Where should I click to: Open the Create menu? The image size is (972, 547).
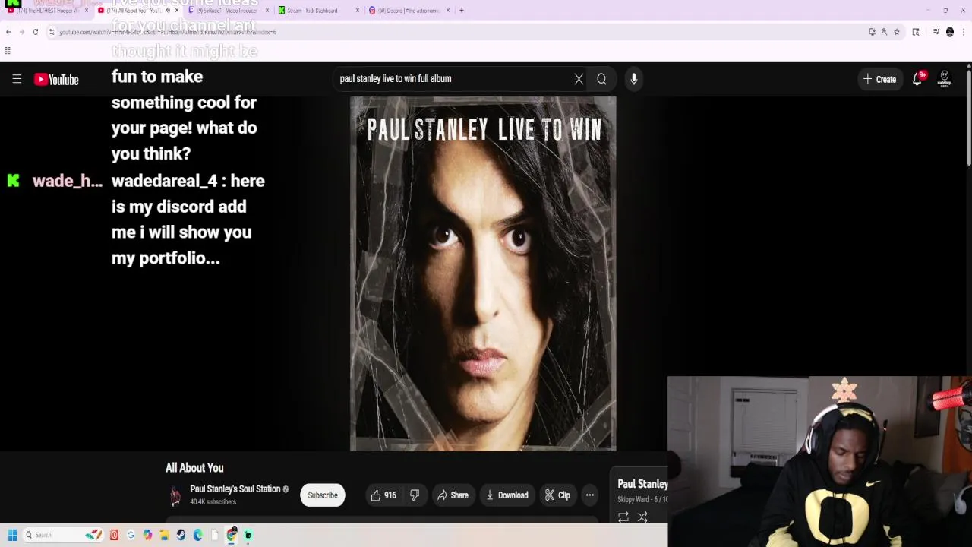point(879,79)
